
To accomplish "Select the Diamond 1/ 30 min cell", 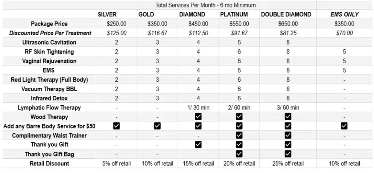I will (198, 107).
